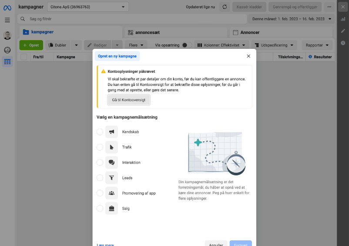Click the refresh icon beside Opdateret lige nu

[x=225, y=7]
